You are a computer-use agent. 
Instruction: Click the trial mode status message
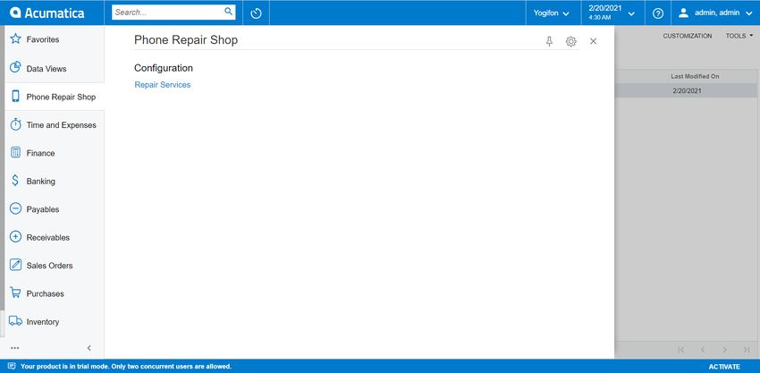[x=126, y=366]
